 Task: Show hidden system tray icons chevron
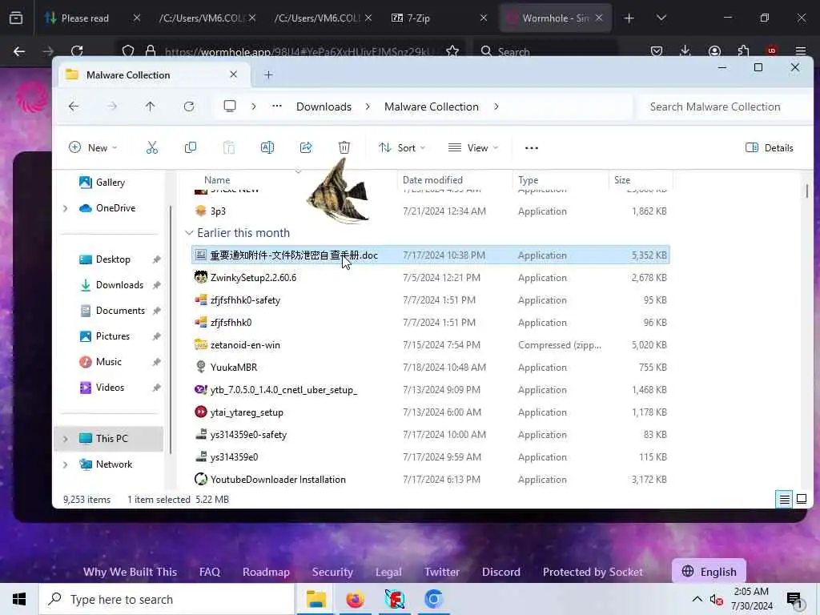pyautogui.click(x=697, y=599)
